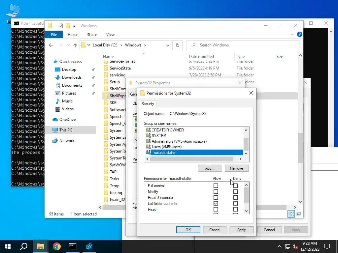Open the Videos folder in sidebar
Screen dimensions: 338x253
[x=68, y=109]
